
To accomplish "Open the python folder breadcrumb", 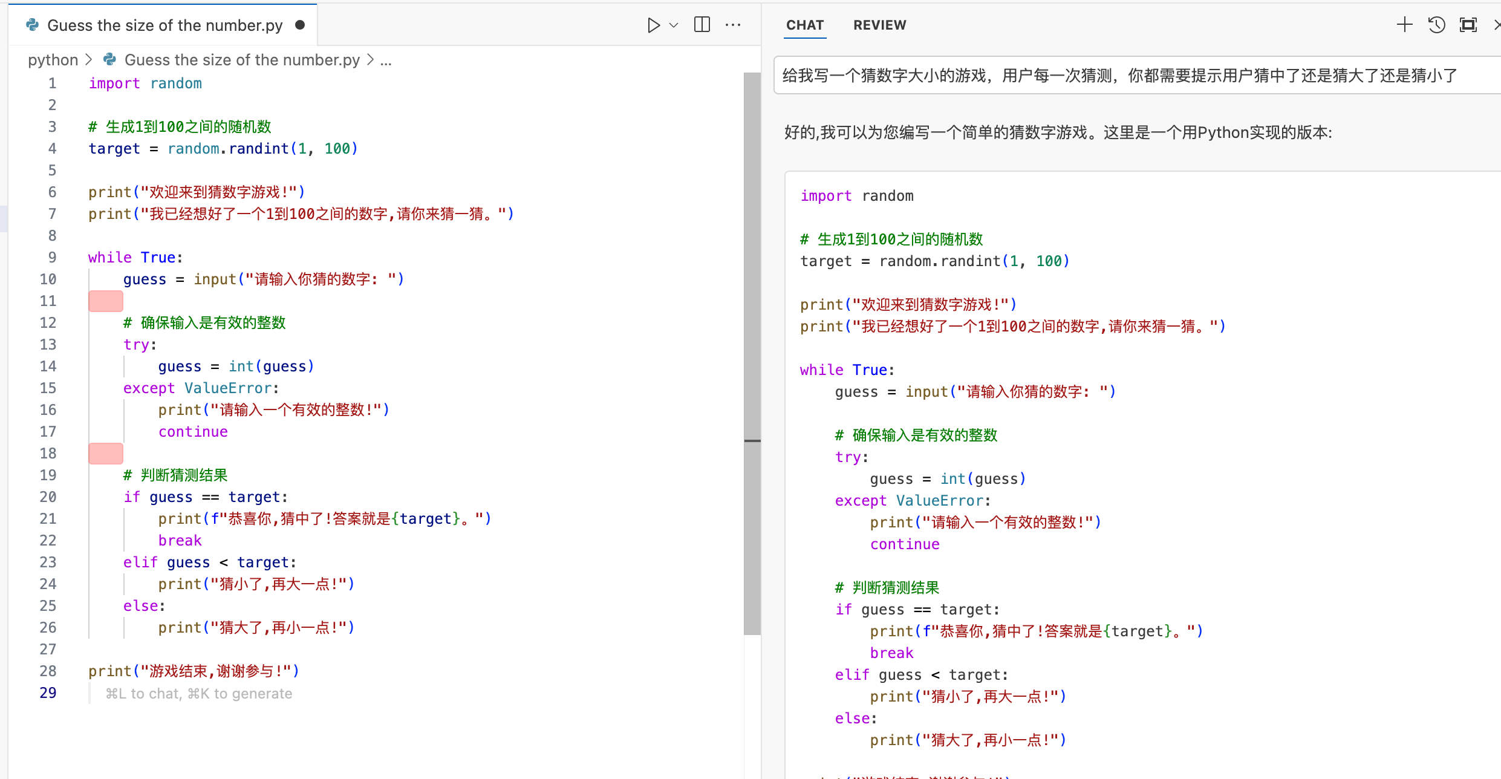I will pos(53,60).
